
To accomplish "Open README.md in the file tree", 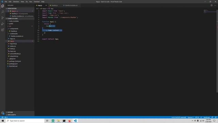I will coord(13,66).
